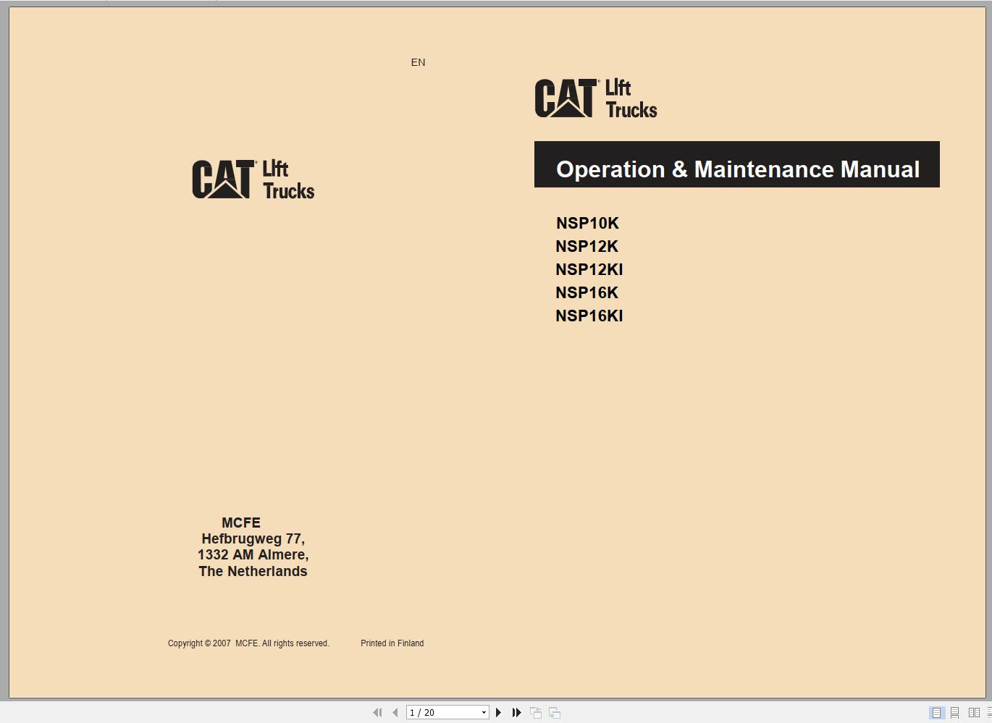This screenshot has height=723, width=992.
Task: Jump to the first page of the manual
Action: coord(378,712)
